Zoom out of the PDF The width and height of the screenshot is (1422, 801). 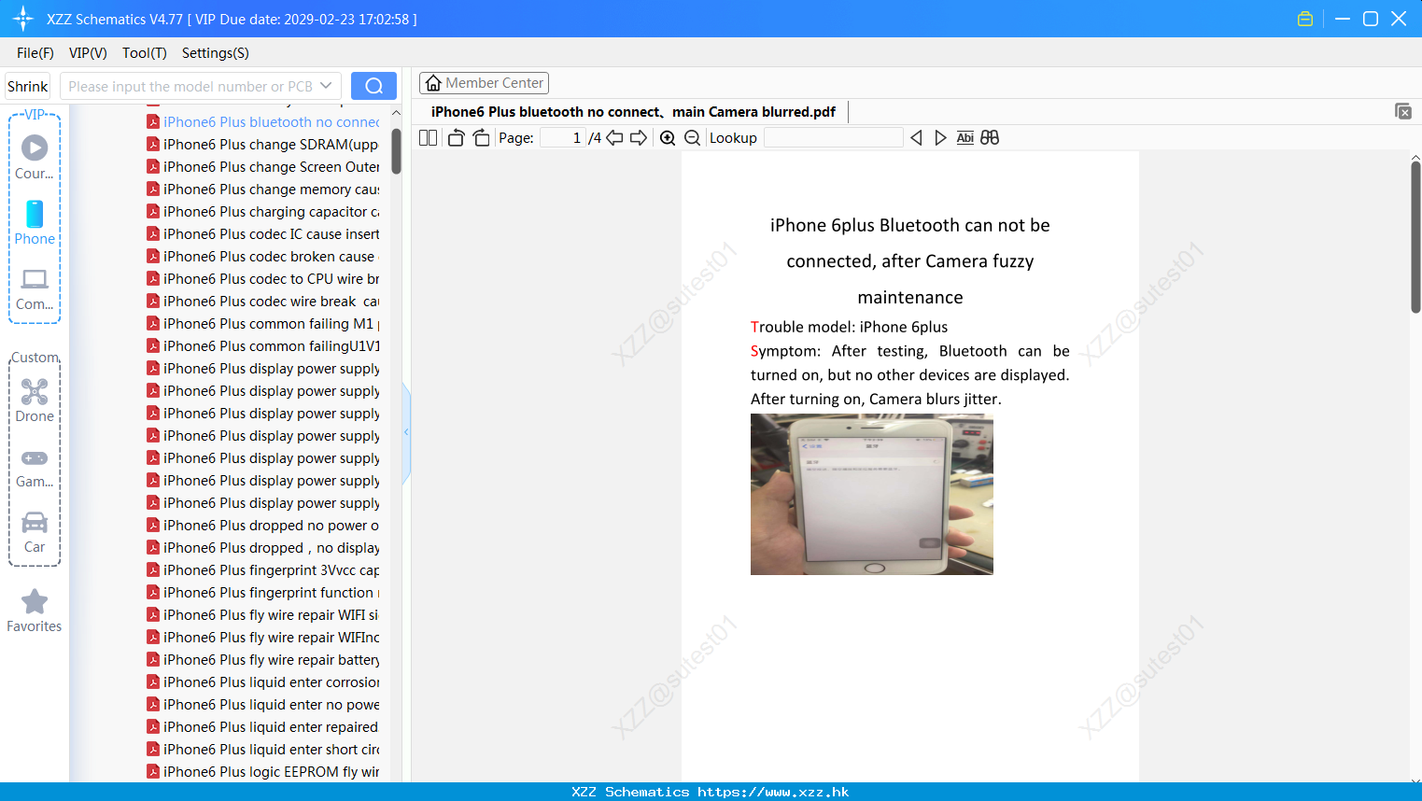692,137
